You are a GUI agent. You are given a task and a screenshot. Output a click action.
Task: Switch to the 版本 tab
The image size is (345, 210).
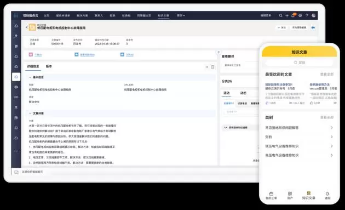49,66
